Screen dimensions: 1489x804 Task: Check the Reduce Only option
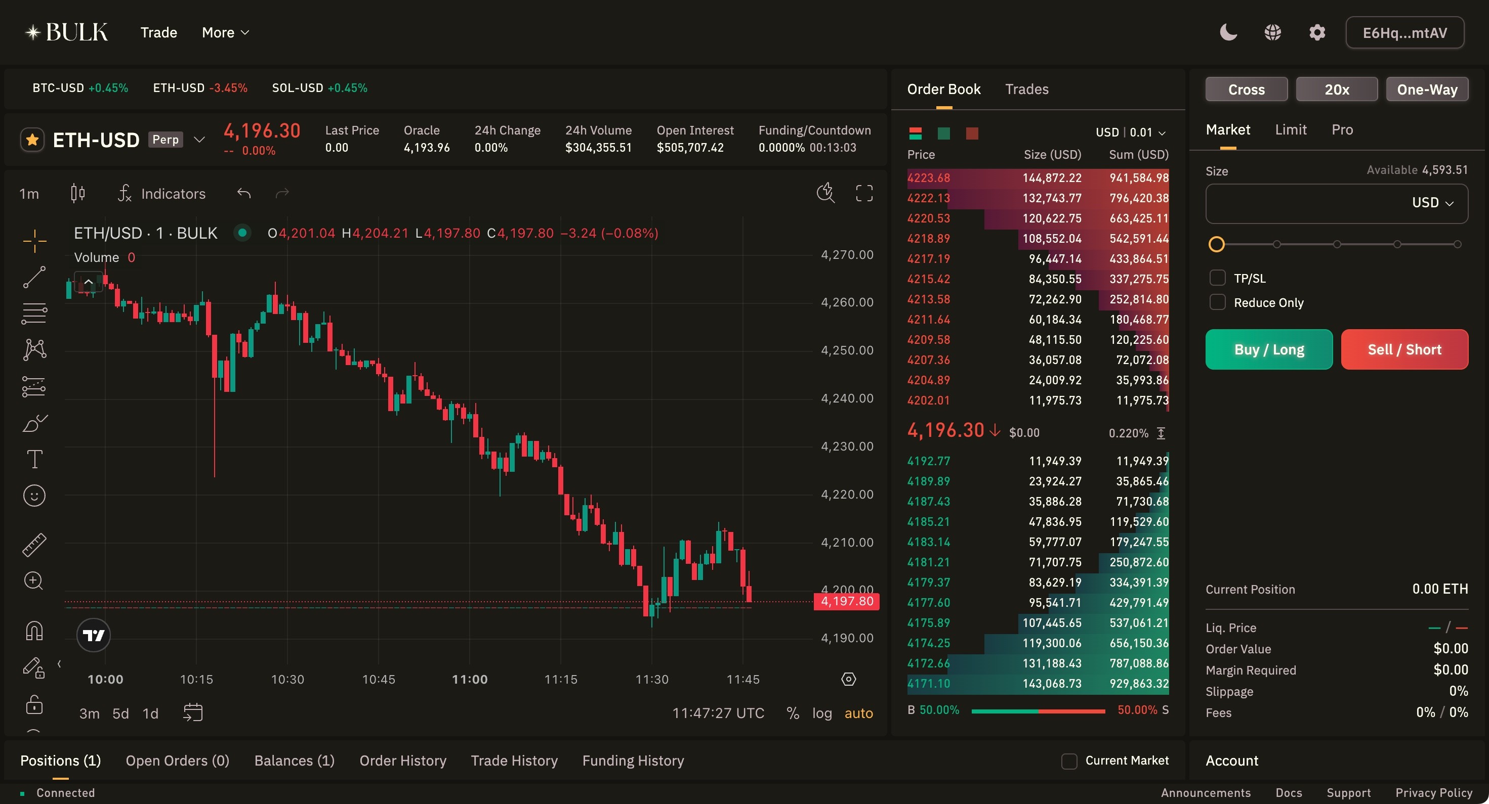pos(1217,302)
